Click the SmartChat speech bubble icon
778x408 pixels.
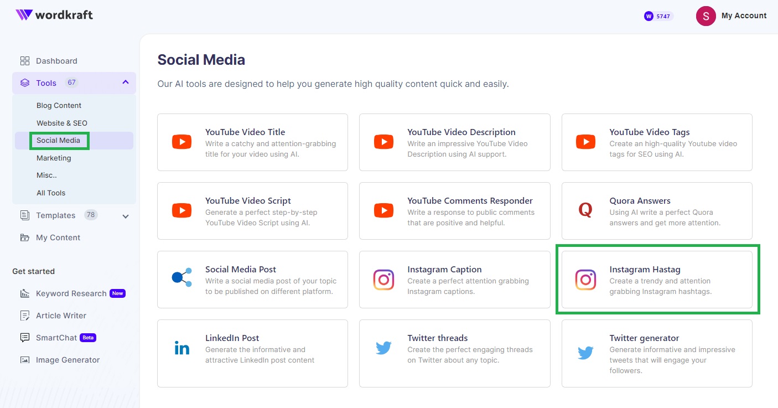click(25, 338)
